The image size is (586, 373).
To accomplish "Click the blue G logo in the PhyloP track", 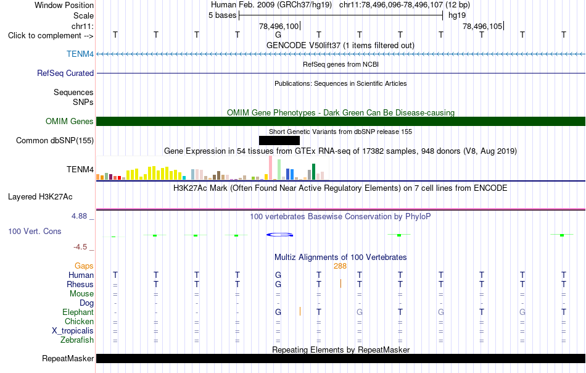I will coord(279,235).
